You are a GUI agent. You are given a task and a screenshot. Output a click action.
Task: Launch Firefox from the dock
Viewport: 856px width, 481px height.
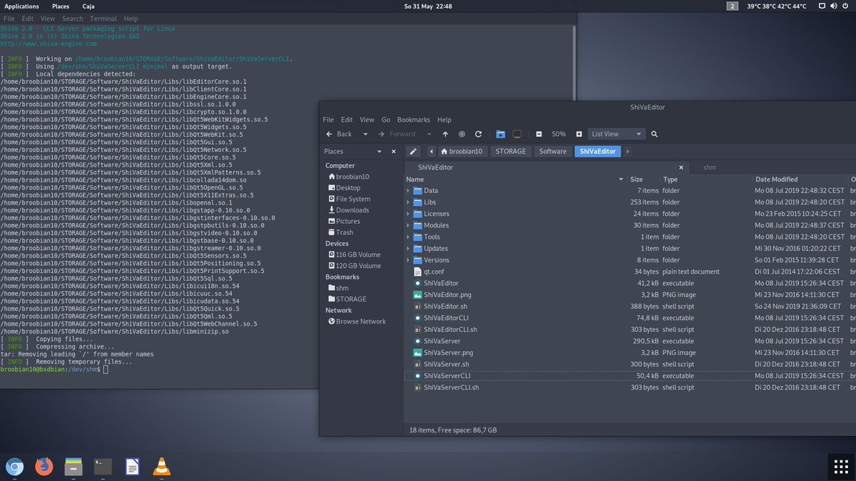pos(44,467)
